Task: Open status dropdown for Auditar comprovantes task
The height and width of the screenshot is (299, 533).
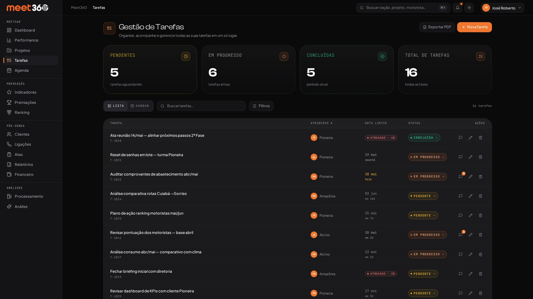Action: pyautogui.click(x=428, y=177)
